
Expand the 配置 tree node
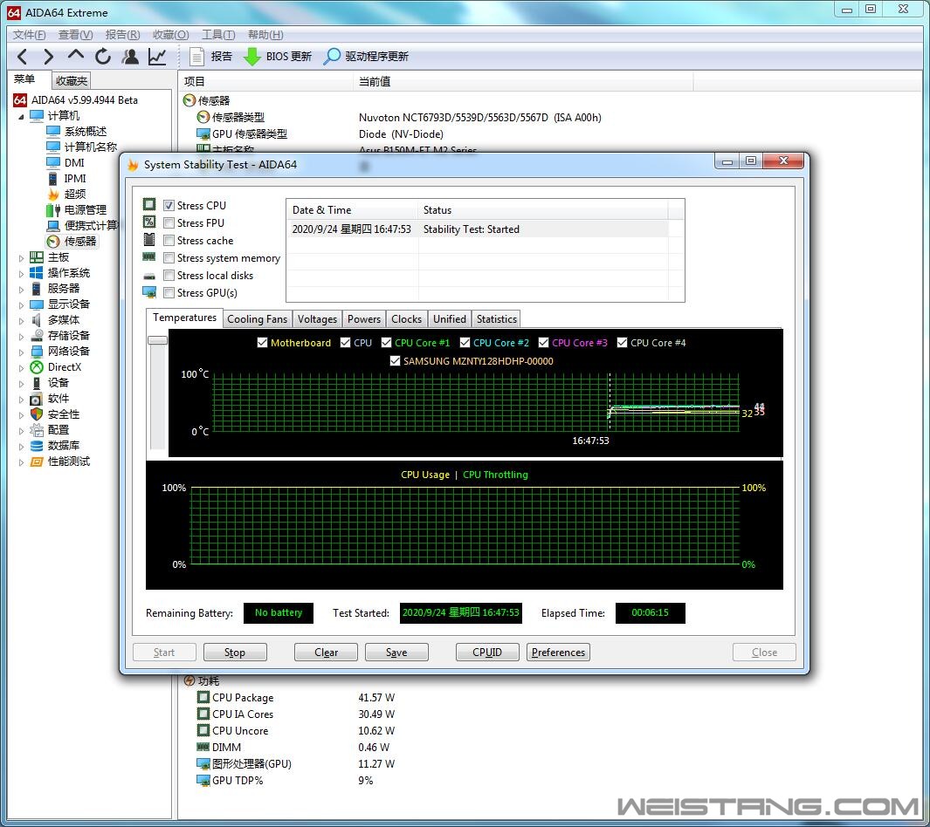click(x=21, y=431)
